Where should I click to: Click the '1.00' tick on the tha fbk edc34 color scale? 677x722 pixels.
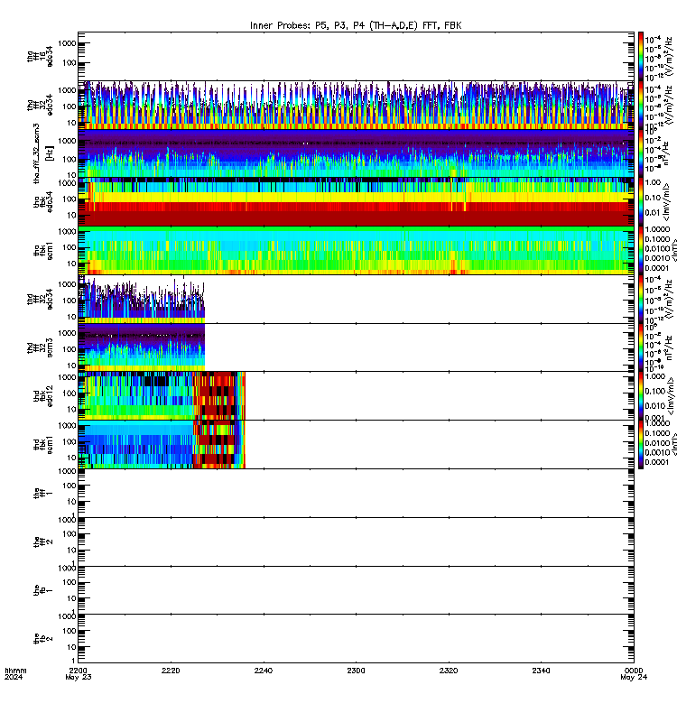tap(653, 182)
